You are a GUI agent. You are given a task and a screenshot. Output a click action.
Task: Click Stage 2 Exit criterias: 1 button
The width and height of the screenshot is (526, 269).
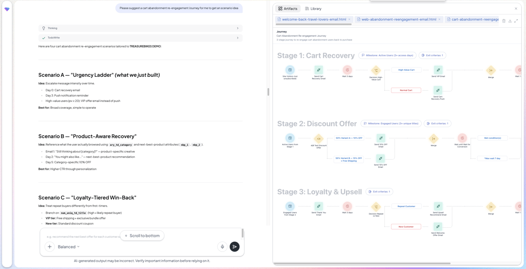pyautogui.click(x=437, y=123)
